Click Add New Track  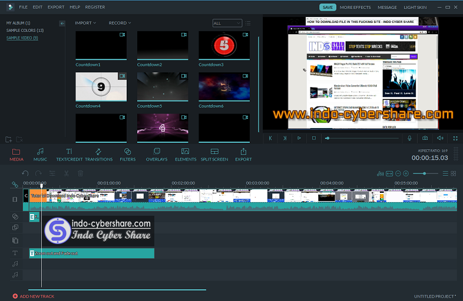pyautogui.click(x=34, y=296)
